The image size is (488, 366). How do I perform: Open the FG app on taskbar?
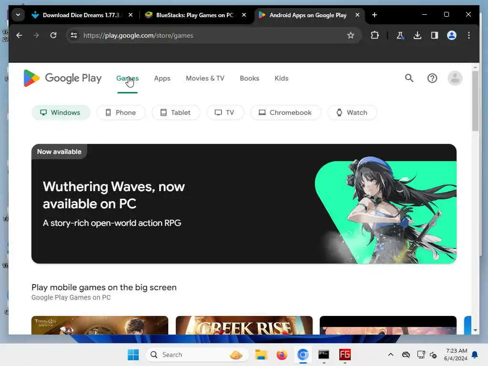click(345, 355)
